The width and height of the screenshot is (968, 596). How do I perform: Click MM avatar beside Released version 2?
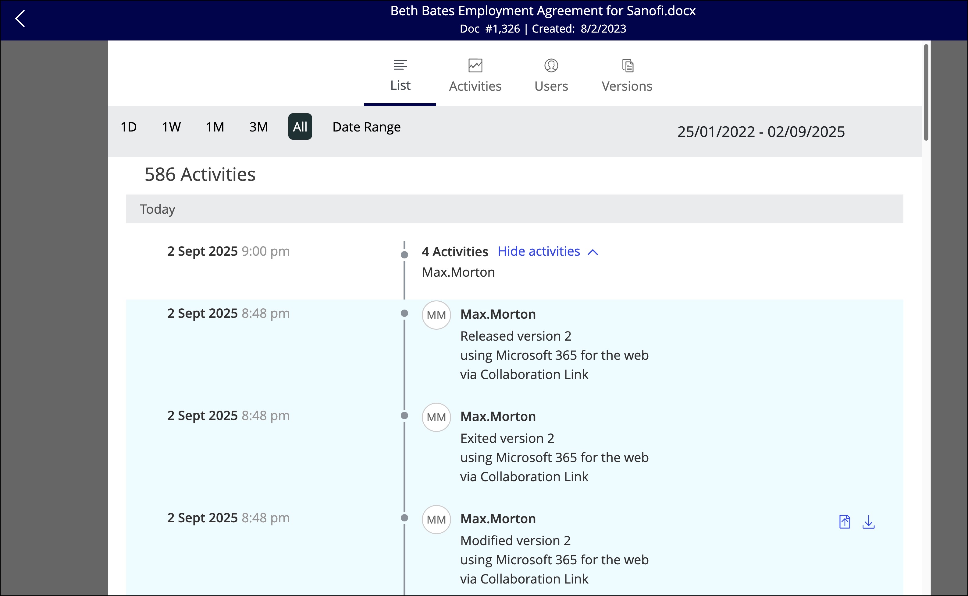point(436,315)
